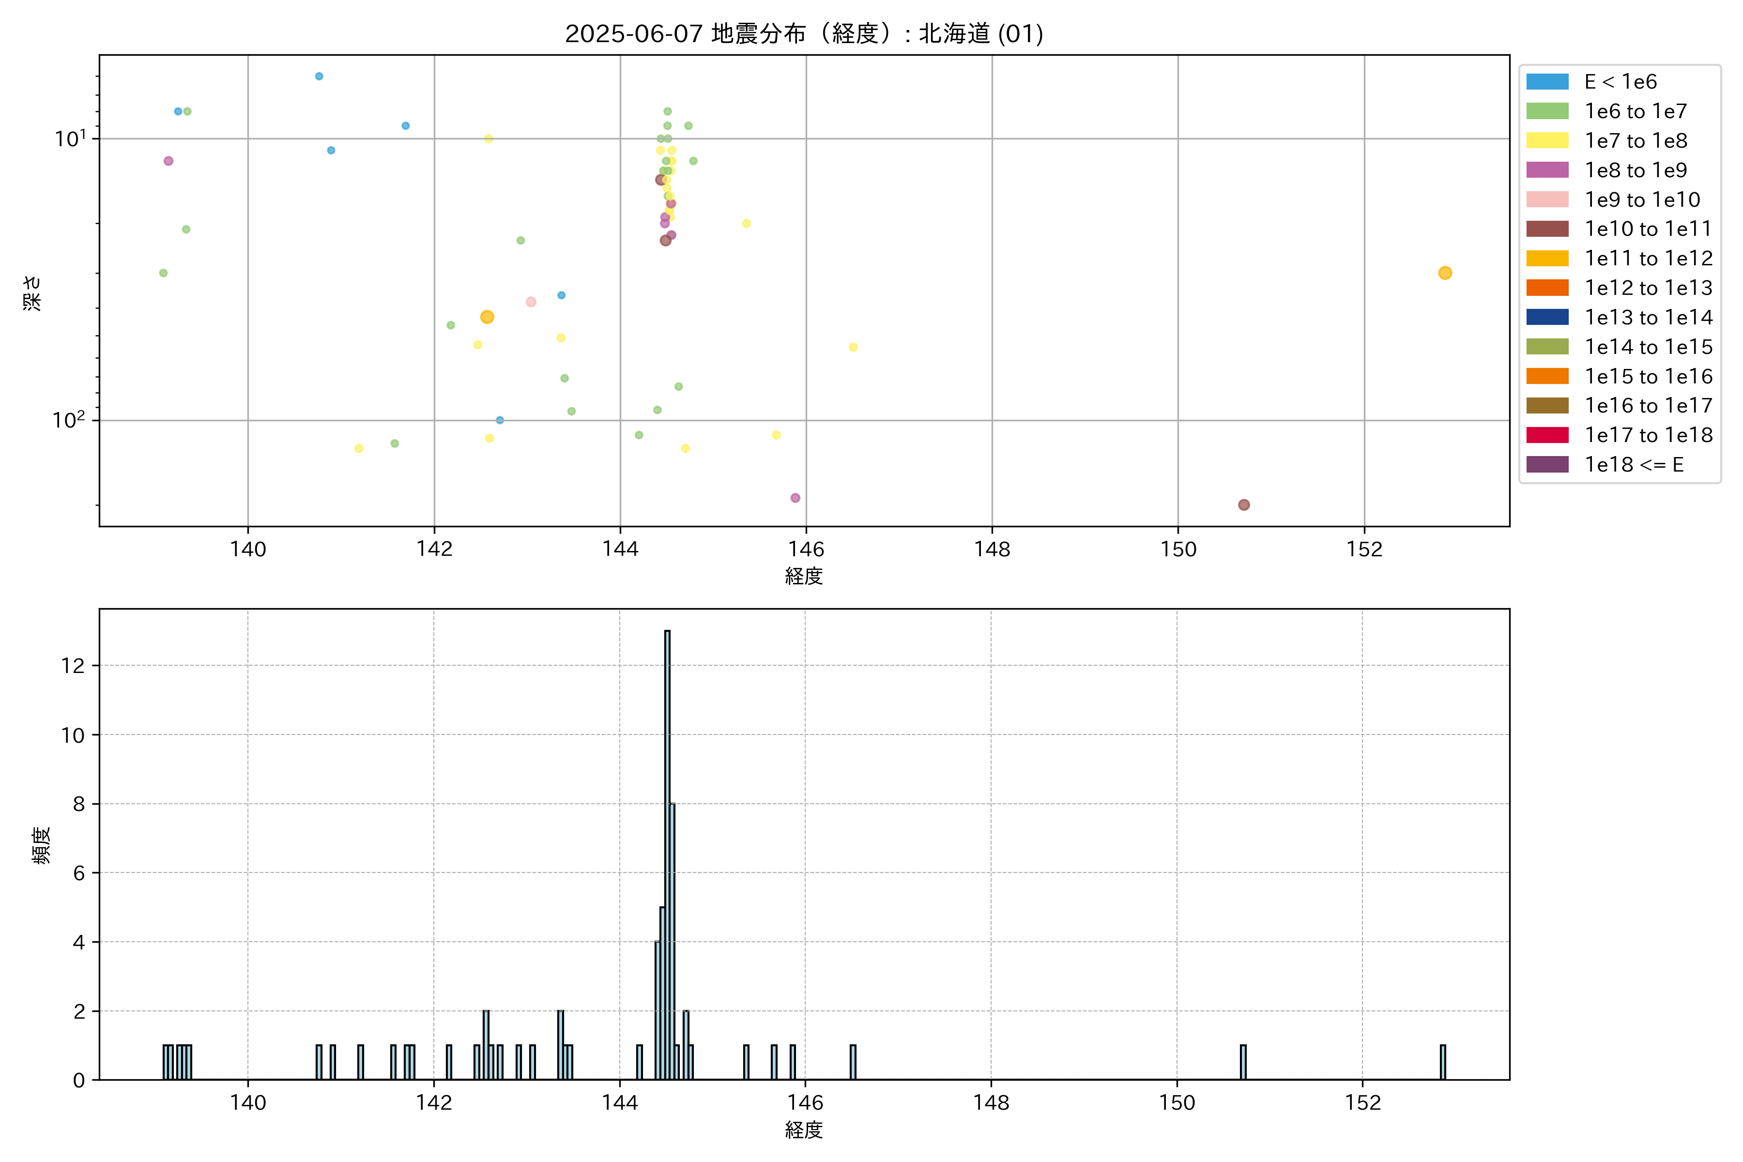Click the brown dot near longitude 150.7
1743x1162 pixels.
1243,505
